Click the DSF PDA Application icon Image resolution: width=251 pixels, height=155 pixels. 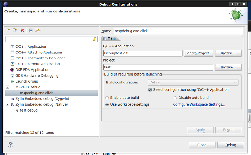click(x=12, y=70)
